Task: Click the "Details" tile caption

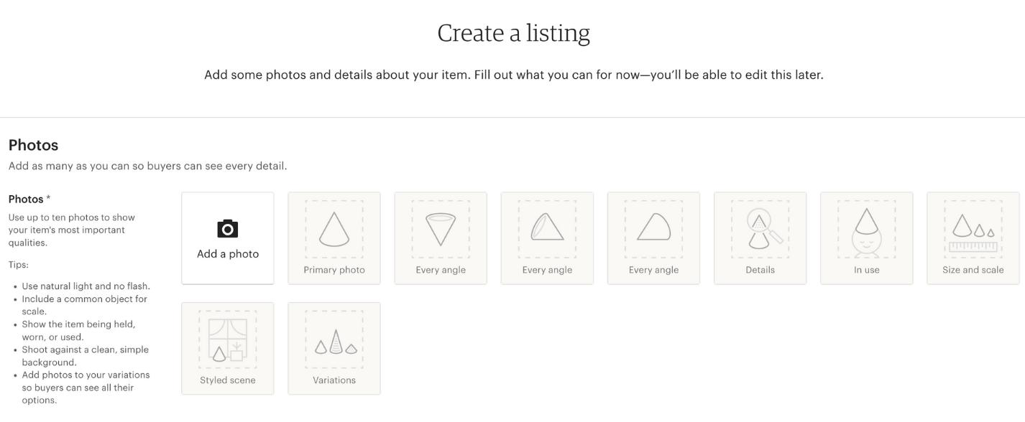Action: 760,270
